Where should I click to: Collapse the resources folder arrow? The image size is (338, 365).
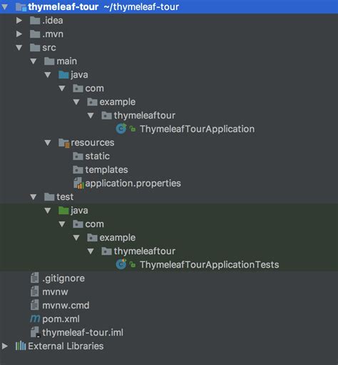tap(48, 143)
